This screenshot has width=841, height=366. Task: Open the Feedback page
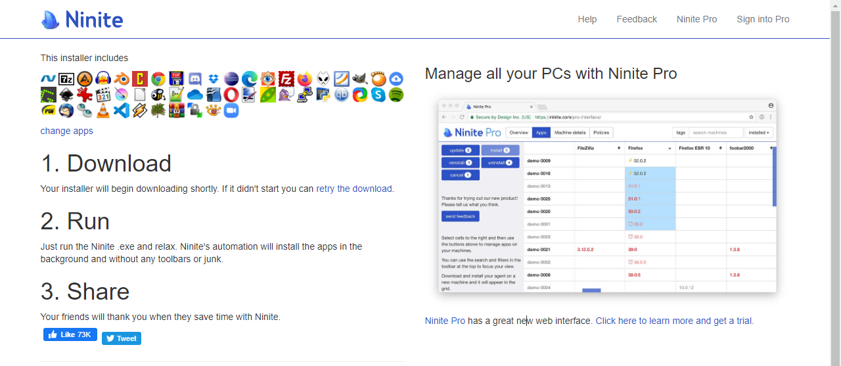637,19
